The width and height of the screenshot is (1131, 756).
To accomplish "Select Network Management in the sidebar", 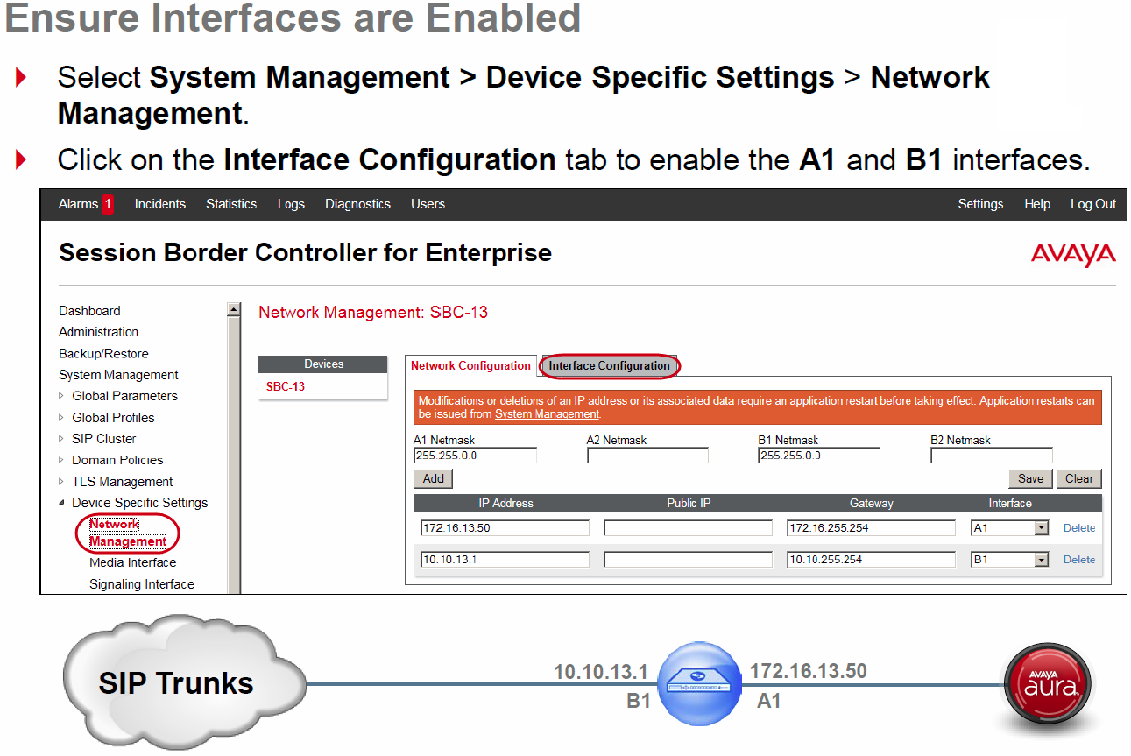I will coord(128,533).
